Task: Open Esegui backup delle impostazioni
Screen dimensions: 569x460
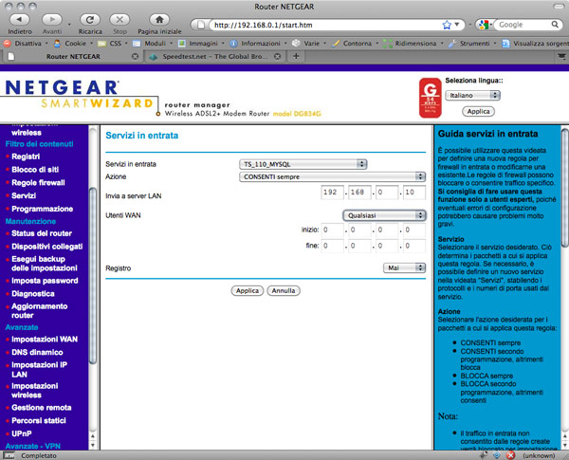Action: [x=44, y=264]
